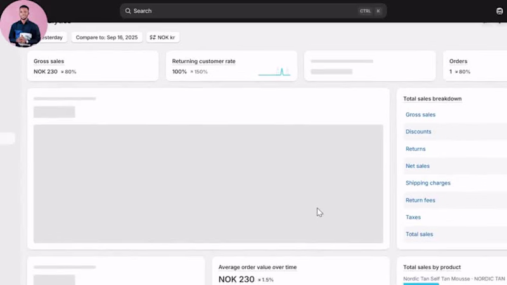
Task: Open the Yesterday date range picker
Action: point(53,37)
